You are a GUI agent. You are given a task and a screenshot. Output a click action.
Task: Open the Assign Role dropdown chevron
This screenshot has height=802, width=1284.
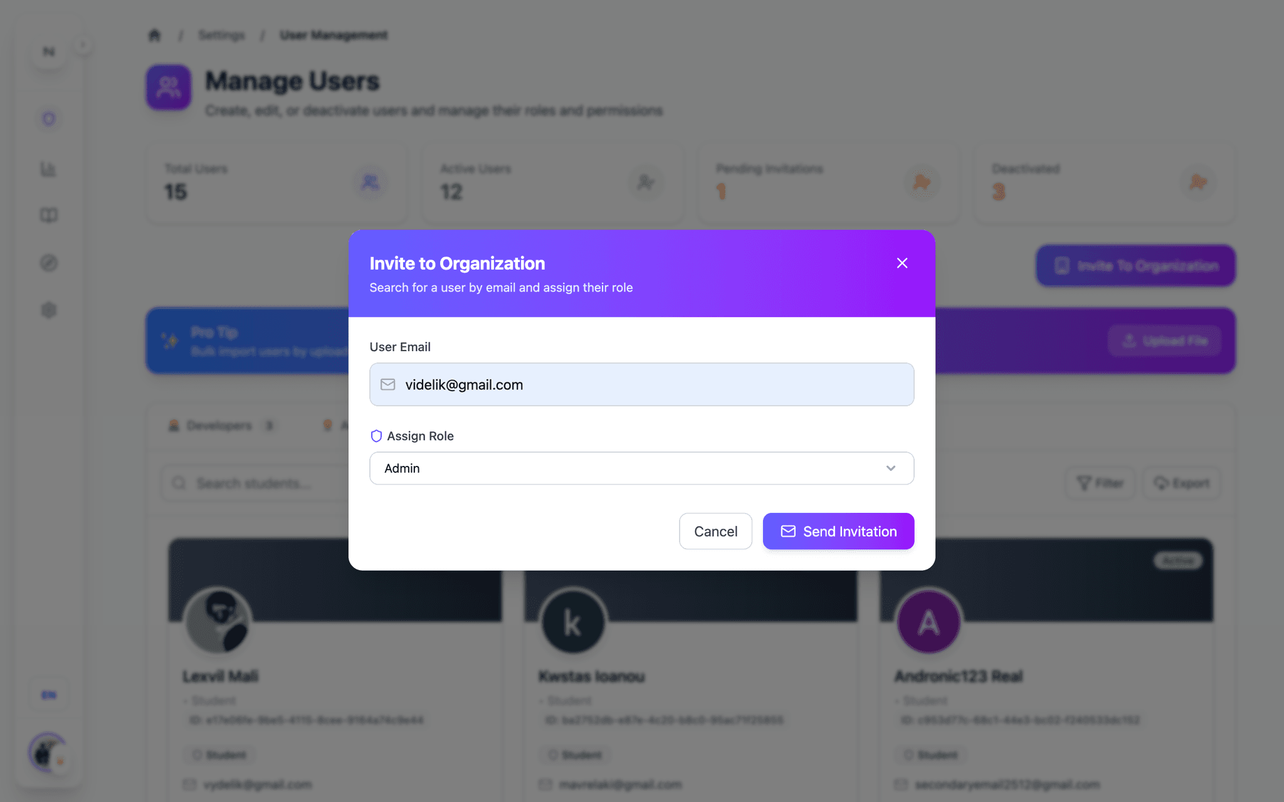pos(890,468)
